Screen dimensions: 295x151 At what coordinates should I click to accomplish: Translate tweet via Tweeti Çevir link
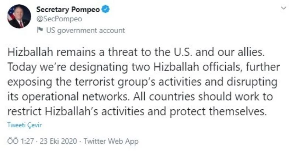[24, 125]
